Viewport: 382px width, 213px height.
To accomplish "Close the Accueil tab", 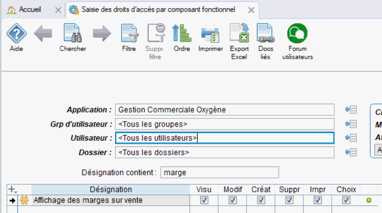I will pos(58,10).
